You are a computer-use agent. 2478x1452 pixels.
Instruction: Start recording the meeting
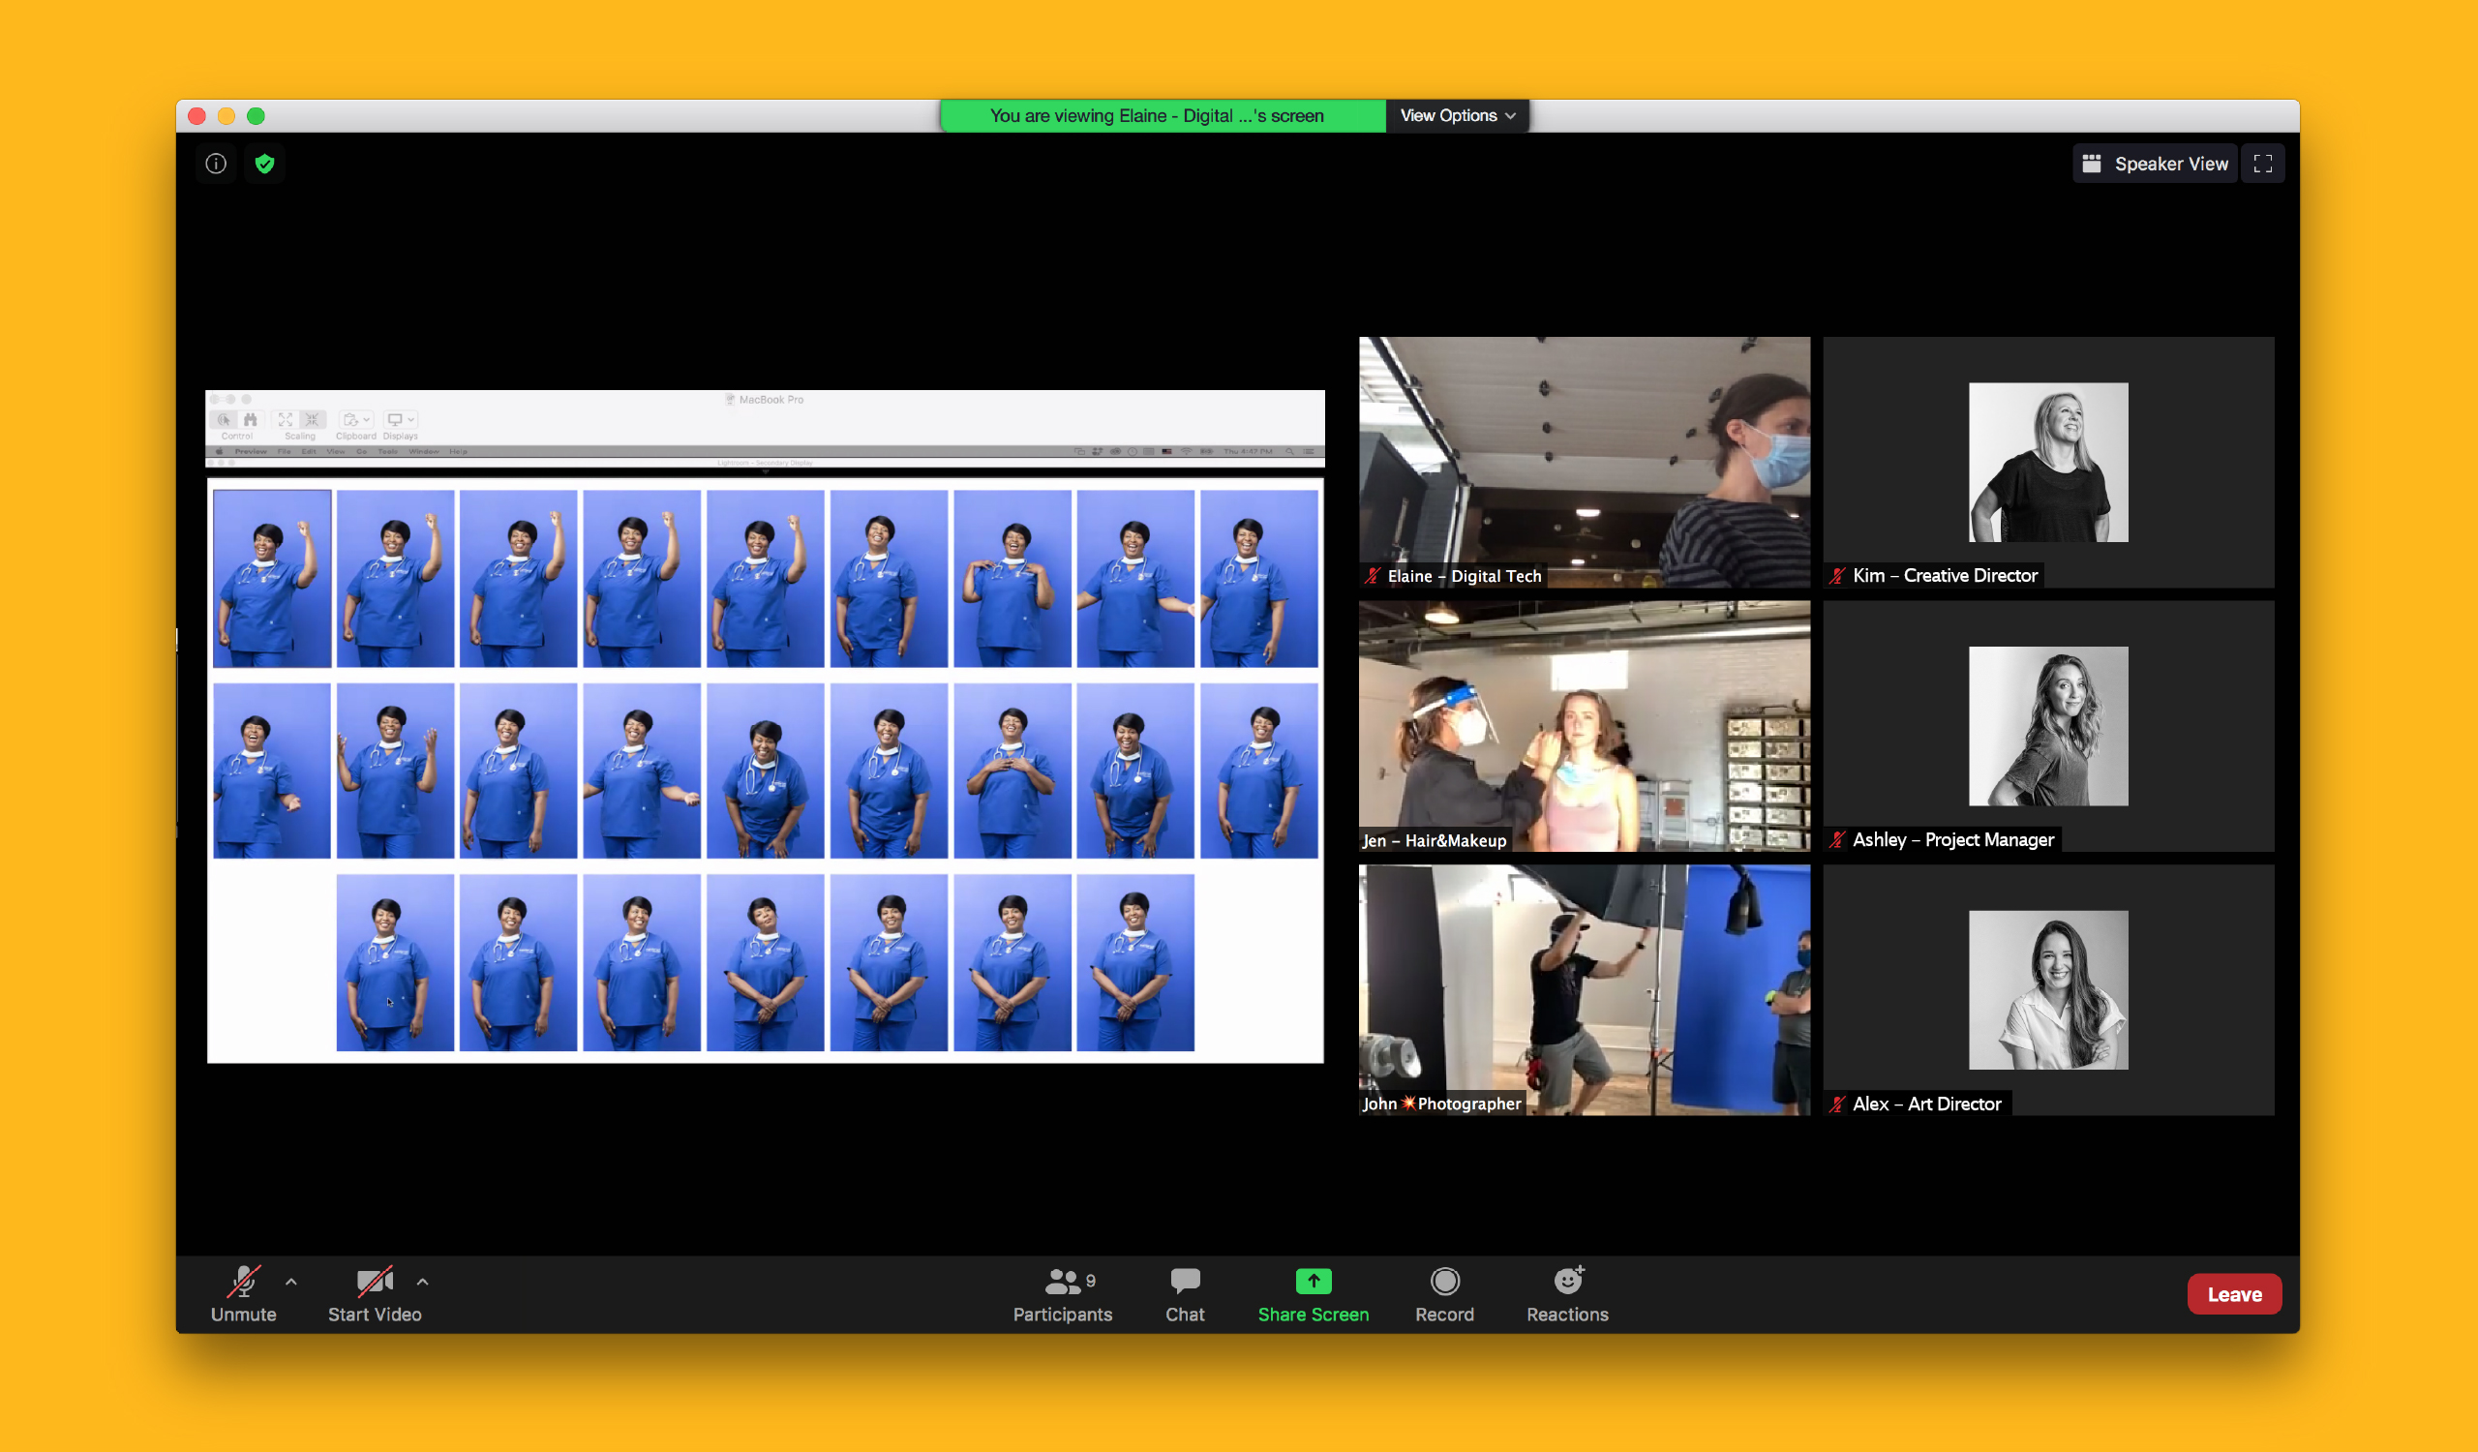[x=1444, y=1292]
